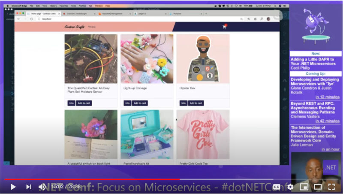Click 'Developing and Deploying Microservices with Tye' title
The image size is (343, 194).
pos(315,82)
